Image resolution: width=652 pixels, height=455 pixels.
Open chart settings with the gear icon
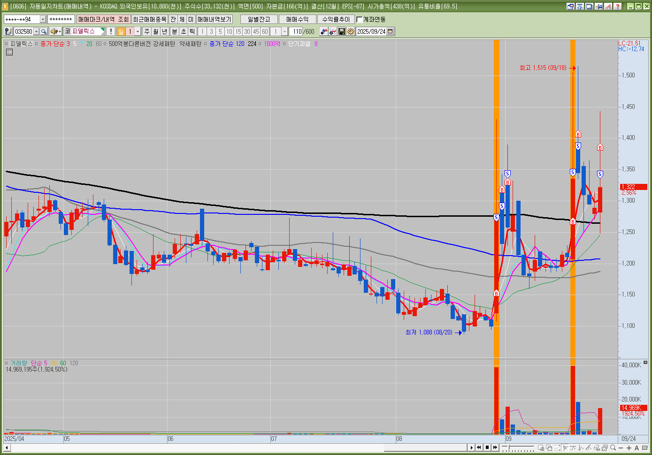click(x=351, y=31)
